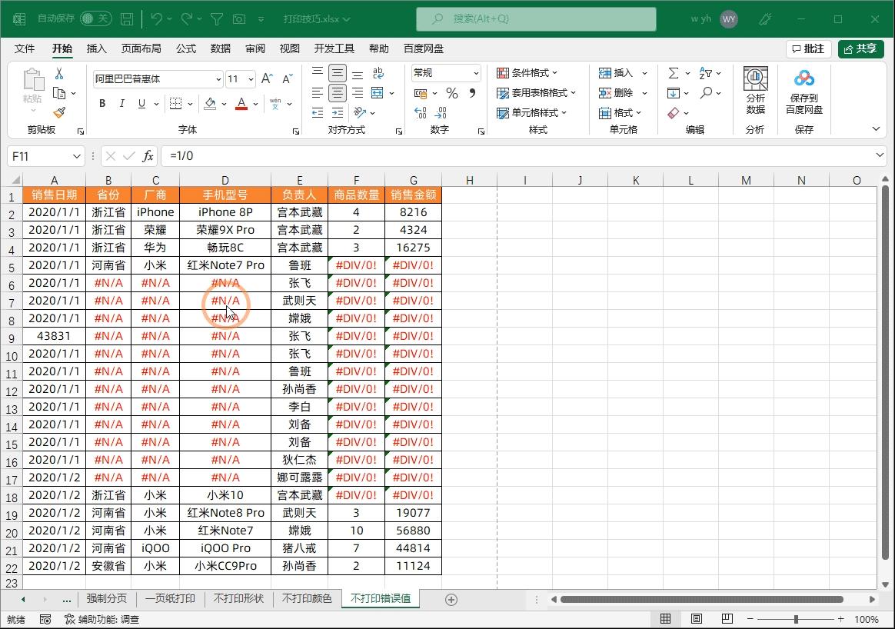Screen dimensions: 895x629
Task: Toggle underline formatting
Action: (140, 103)
